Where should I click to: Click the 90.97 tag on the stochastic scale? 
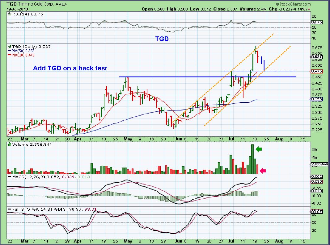coord(316,211)
